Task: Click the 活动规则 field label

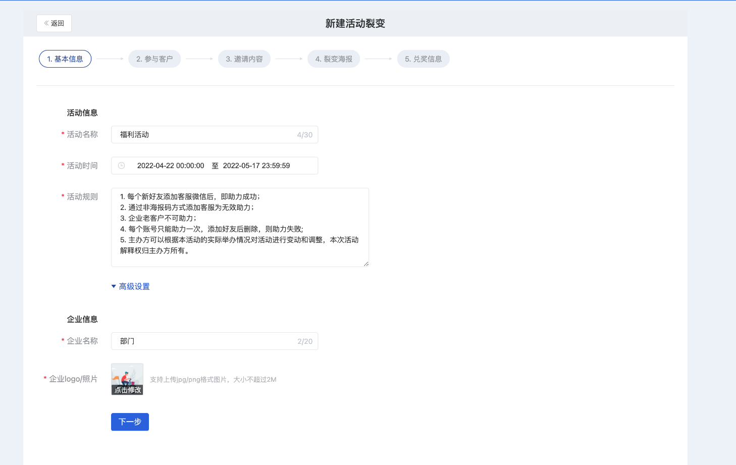Action: [82, 196]
